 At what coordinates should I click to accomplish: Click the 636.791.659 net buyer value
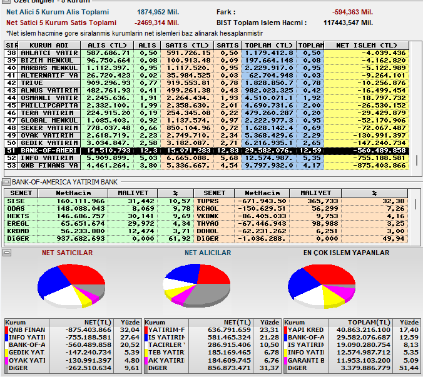click(229, 330)
